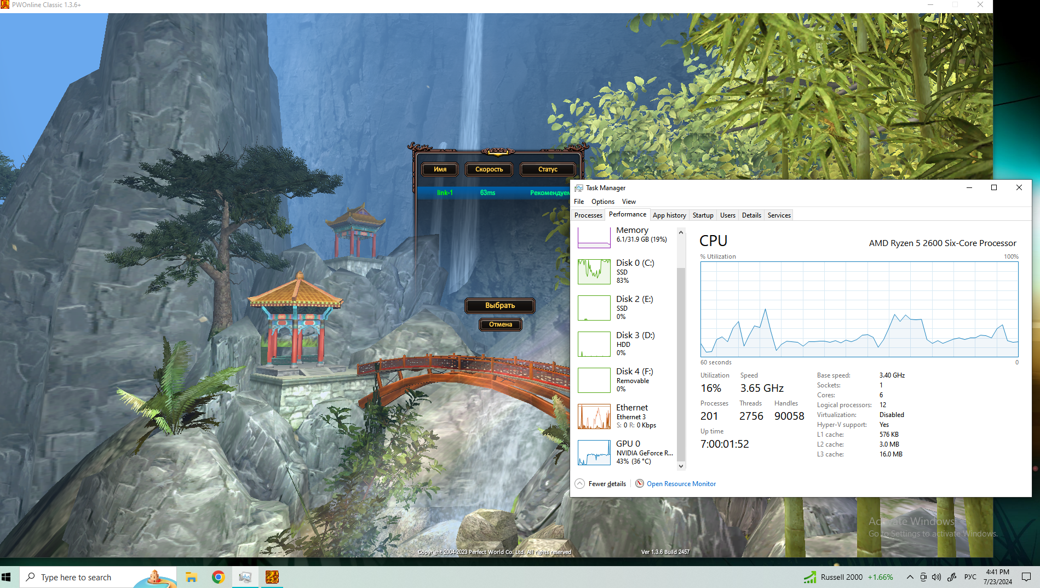
Task: Select the Memory performance graph thumbnail
Action: point(594,237)
